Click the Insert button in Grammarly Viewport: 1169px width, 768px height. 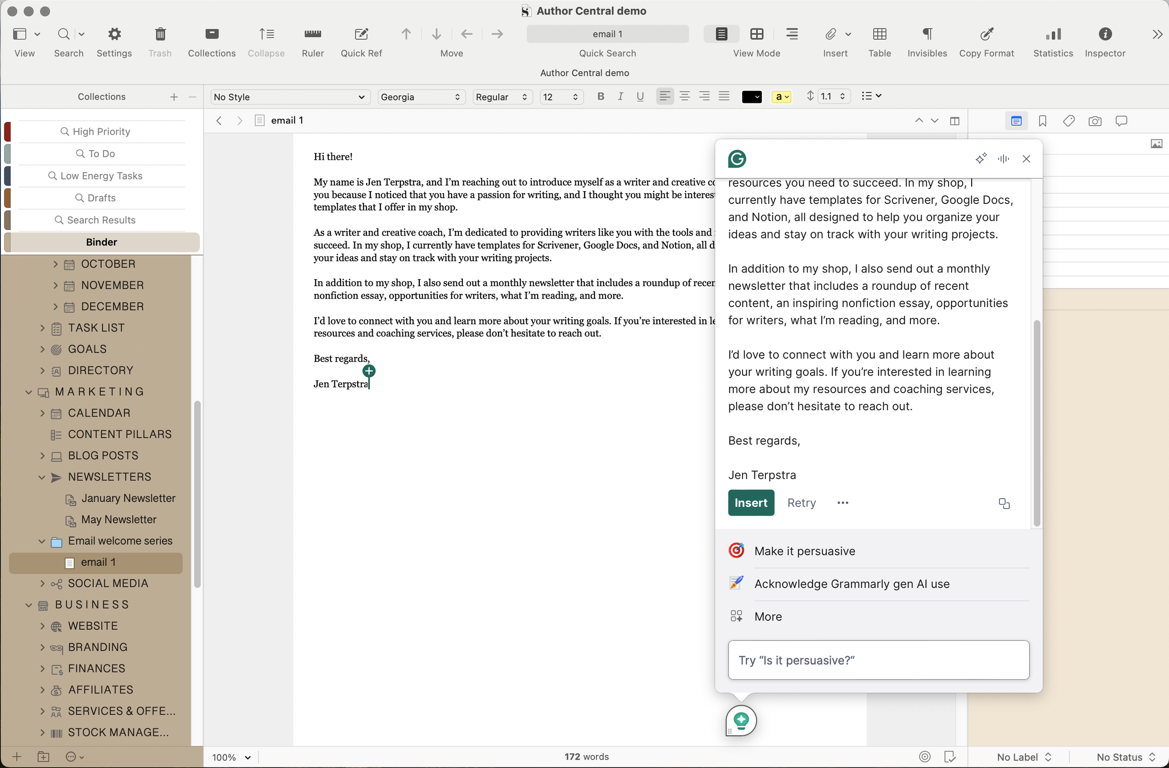point(750,502)
